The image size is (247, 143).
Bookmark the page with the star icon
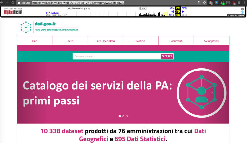[204, 3]
